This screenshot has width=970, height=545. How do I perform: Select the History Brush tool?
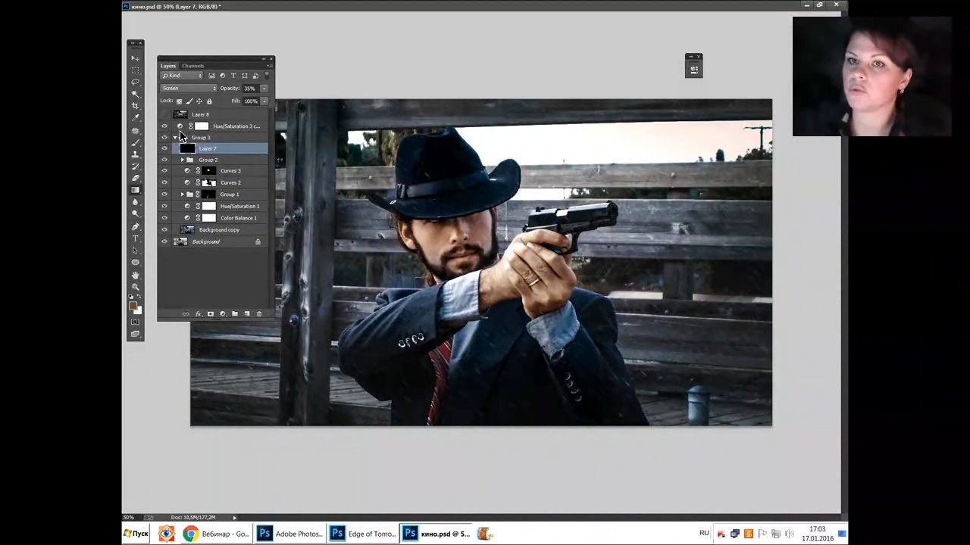pyautogui.click(x=136, y=167)
